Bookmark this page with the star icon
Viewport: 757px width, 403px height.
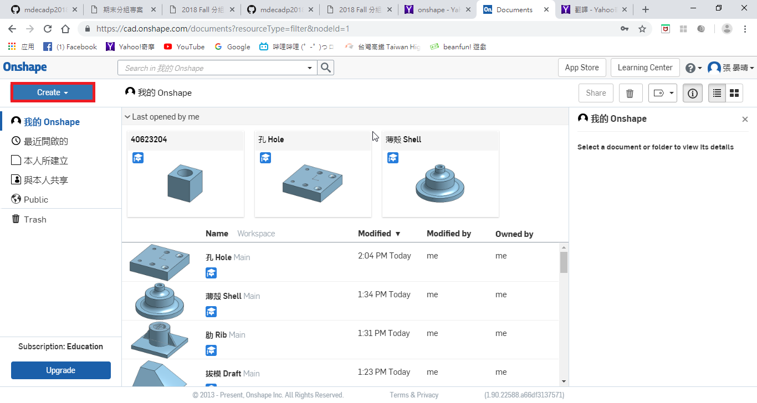642,29
